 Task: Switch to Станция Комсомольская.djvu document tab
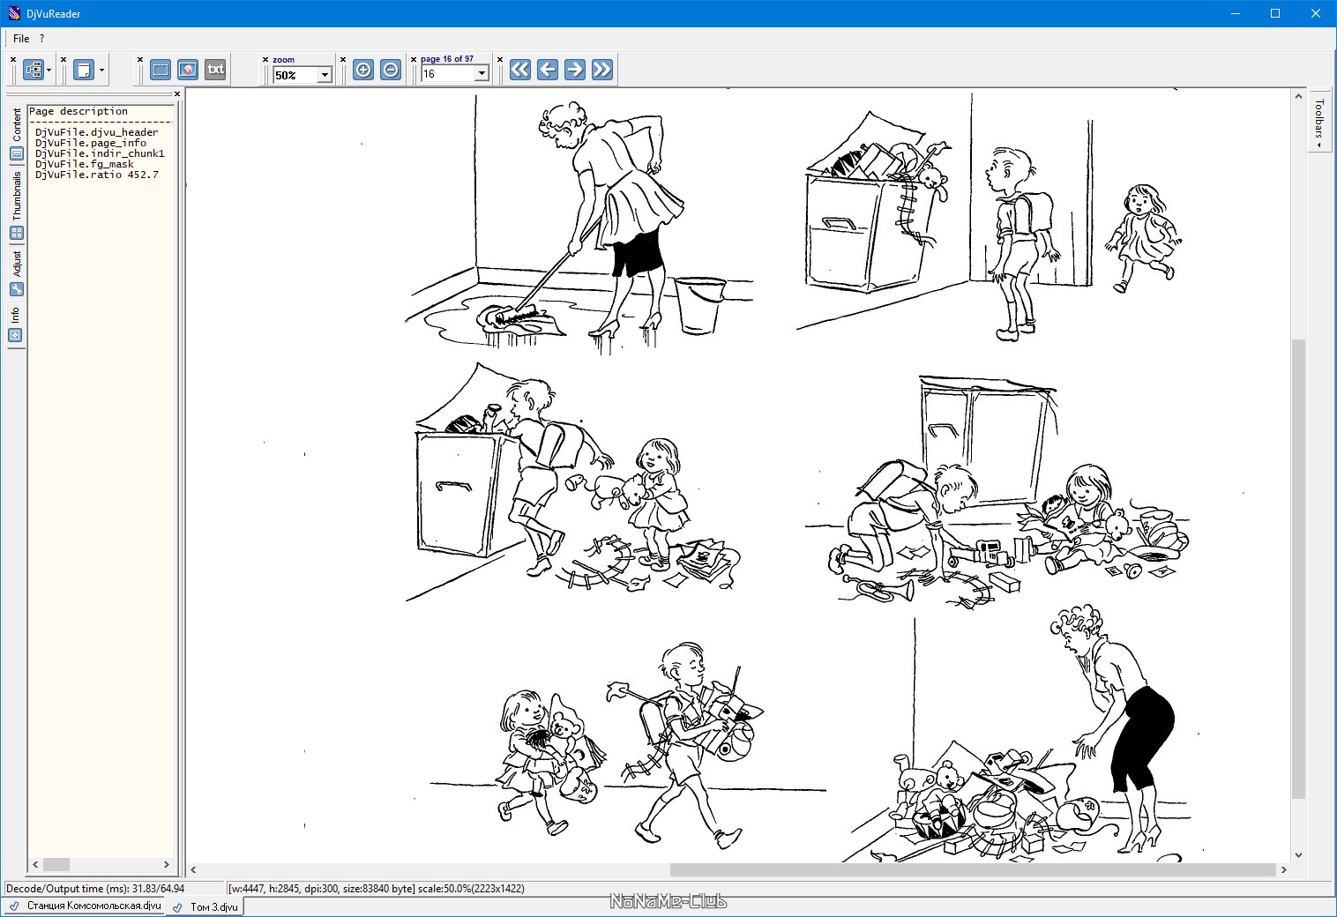pyautogui.click(x=86, y=906)
